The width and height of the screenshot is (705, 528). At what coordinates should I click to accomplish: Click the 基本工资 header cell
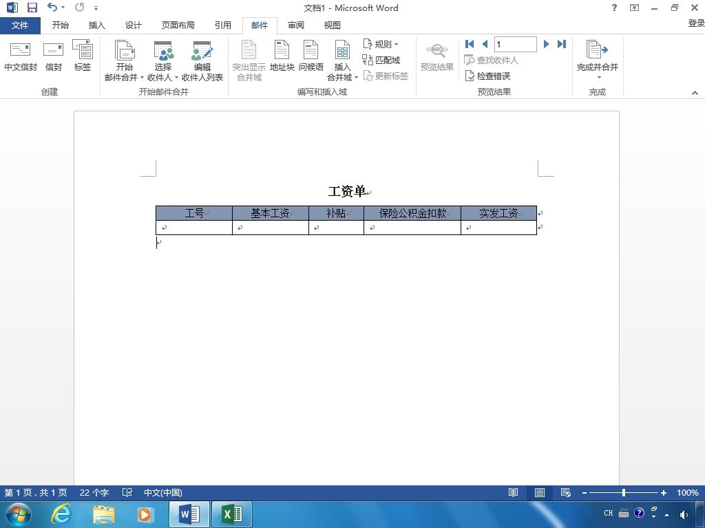pyautogui.click(x=270, y=213)
